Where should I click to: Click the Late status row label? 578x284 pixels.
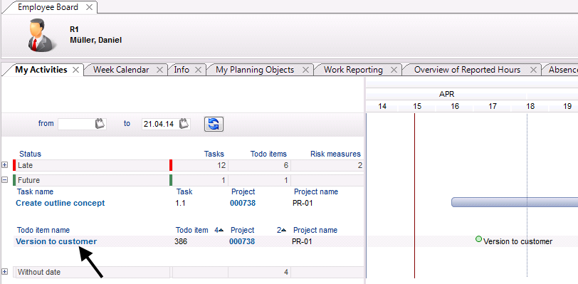click(x=26, y=165)
